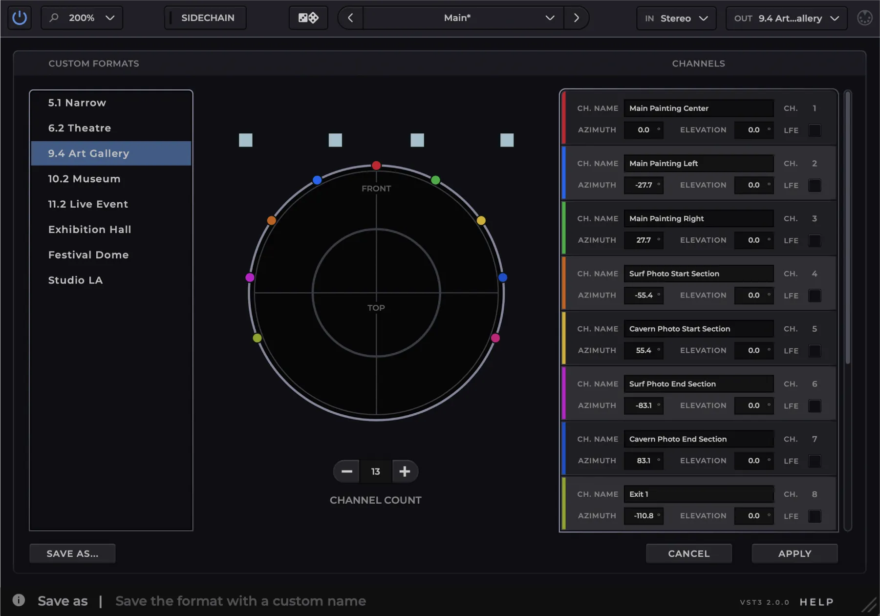Viewport: 880px width, 616px height.
Task: Click the channels list scrollbar
Action: (848, 227)
